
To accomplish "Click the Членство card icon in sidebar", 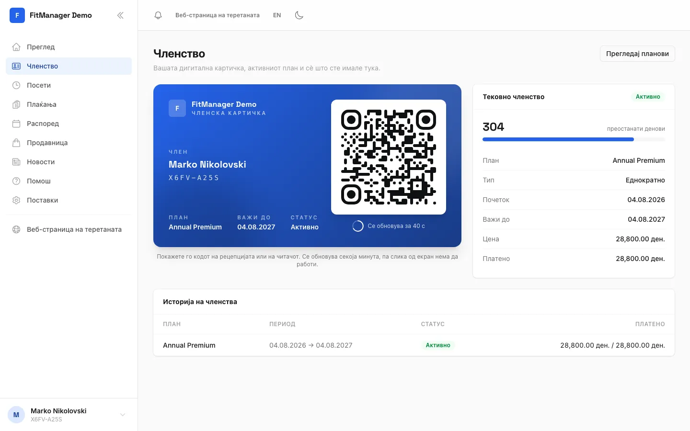I will coord(16,66).
